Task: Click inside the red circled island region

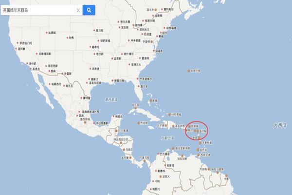Action: tap(197, 131)
